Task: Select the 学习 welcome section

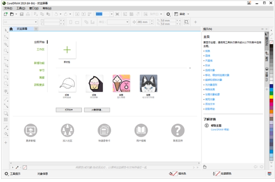Action: [42, 70]
